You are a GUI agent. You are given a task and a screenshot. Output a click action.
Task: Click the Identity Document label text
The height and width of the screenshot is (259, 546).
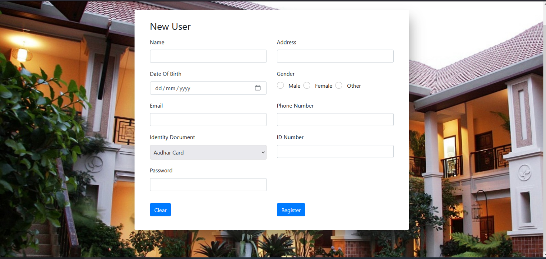coord(172,137)
